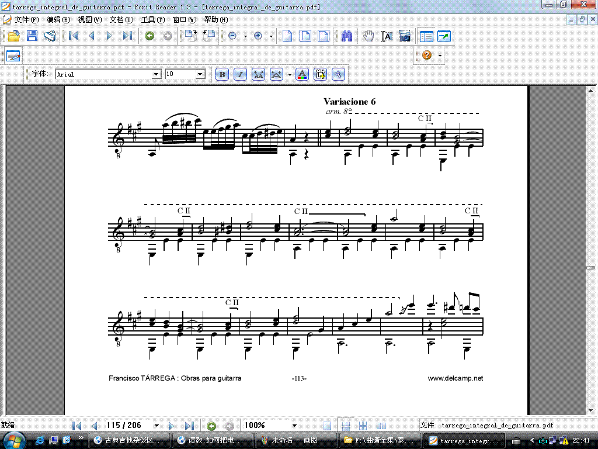Switch to single page layout in status bar
The width and height of the screenshot is (598, 449).
[x=327, y=426]
